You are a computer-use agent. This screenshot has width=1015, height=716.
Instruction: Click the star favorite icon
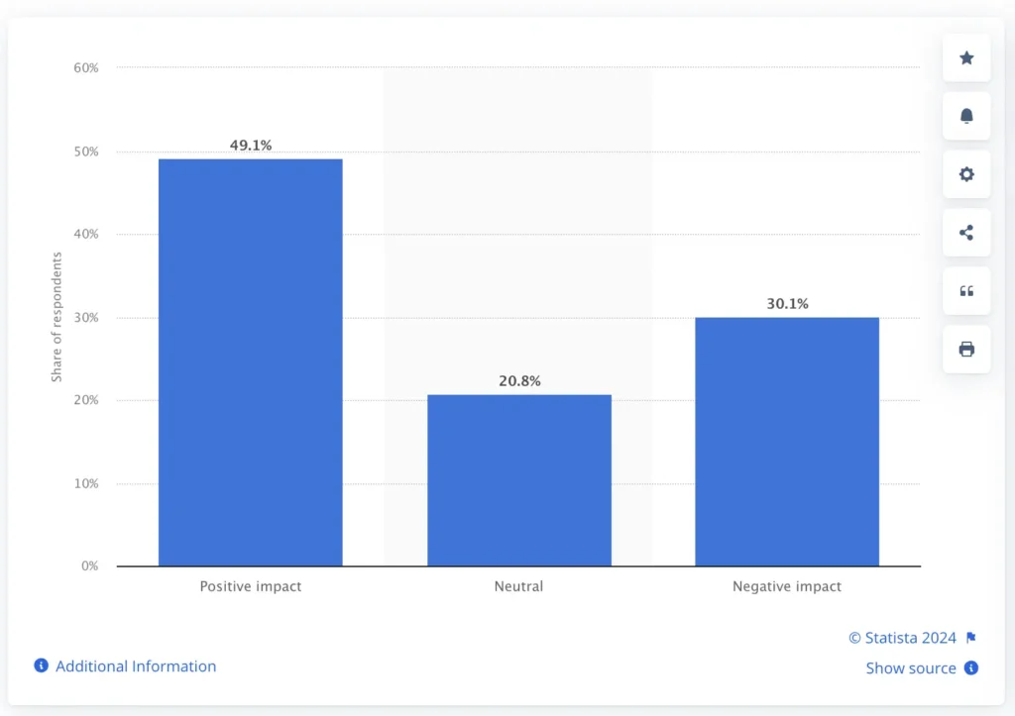click(x=966, y=58)
